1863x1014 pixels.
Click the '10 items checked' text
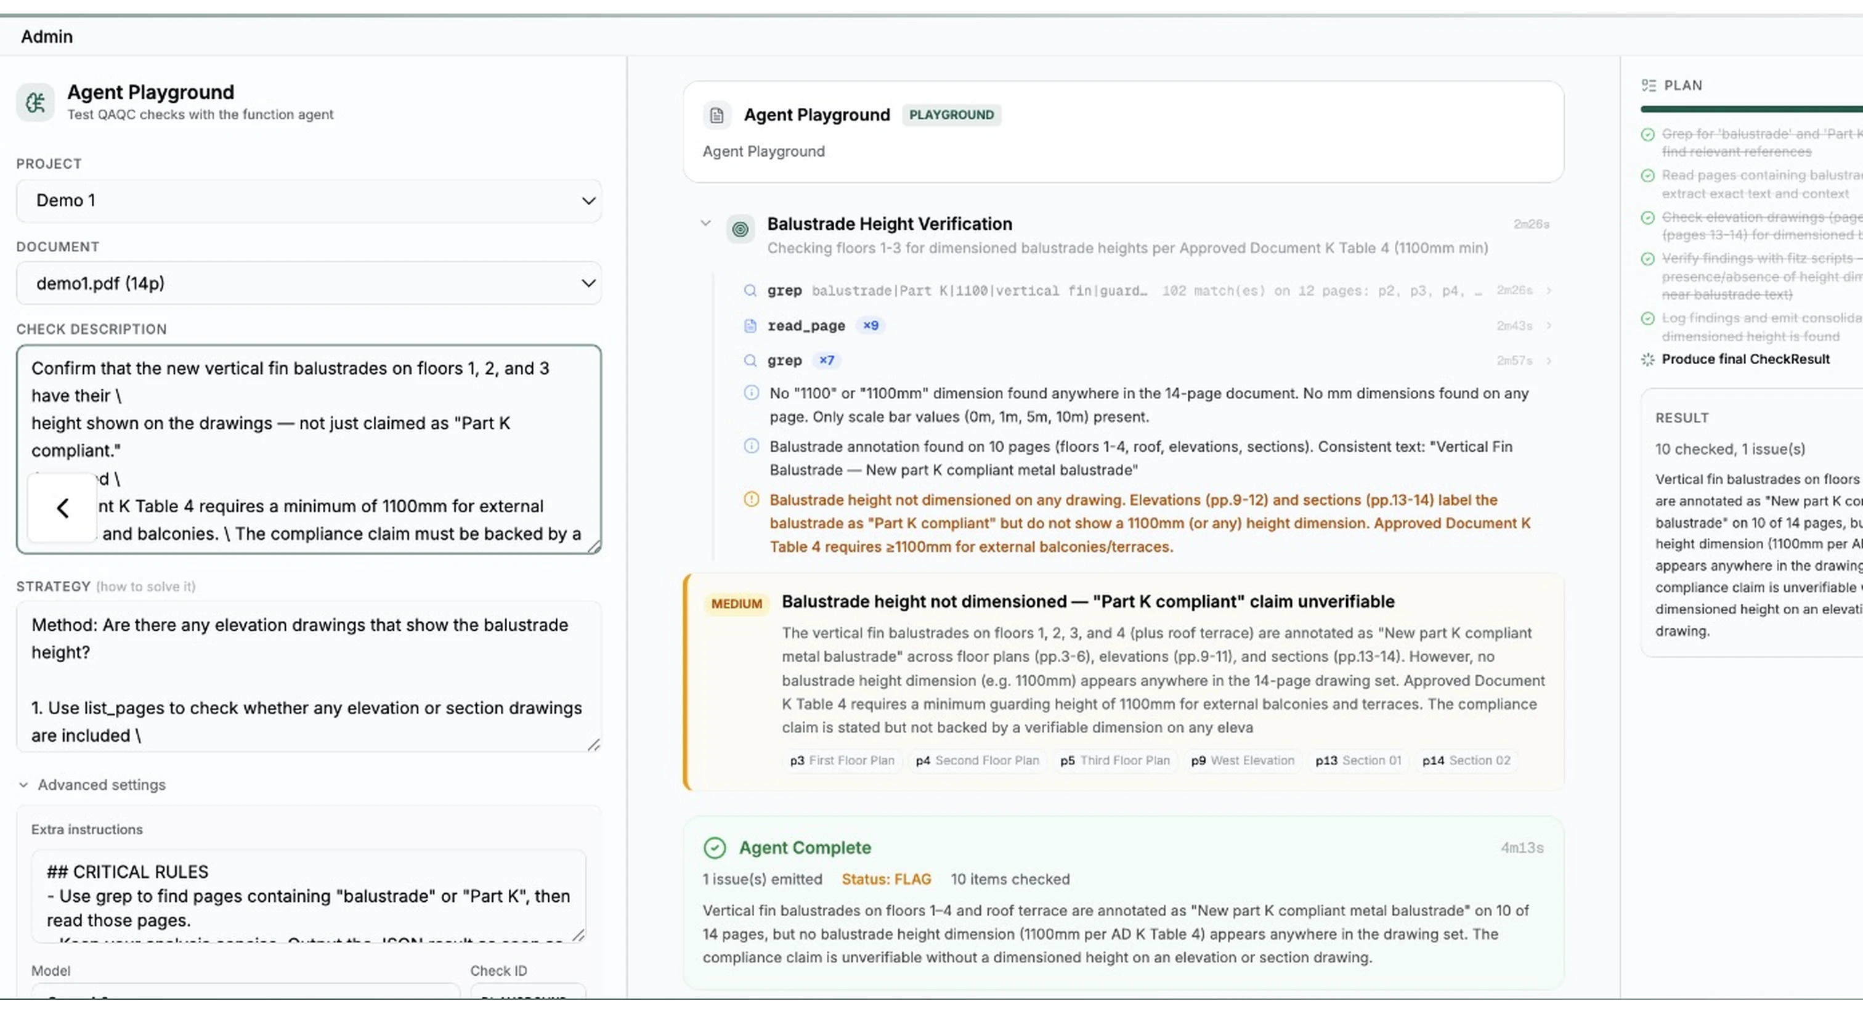click(1010, 880)
